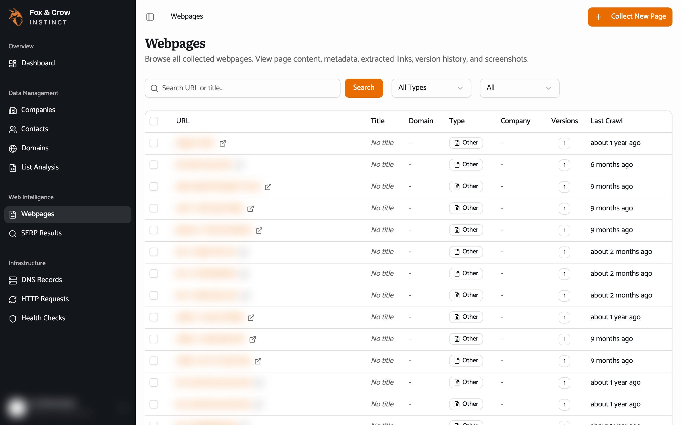This screenshot has width=681, height=425.
Task: Click the Type column header
Action: click(x=457, y=121)
